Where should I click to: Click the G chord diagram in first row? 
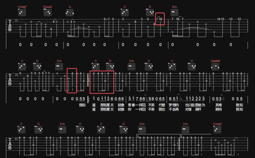tap(70, 13)
